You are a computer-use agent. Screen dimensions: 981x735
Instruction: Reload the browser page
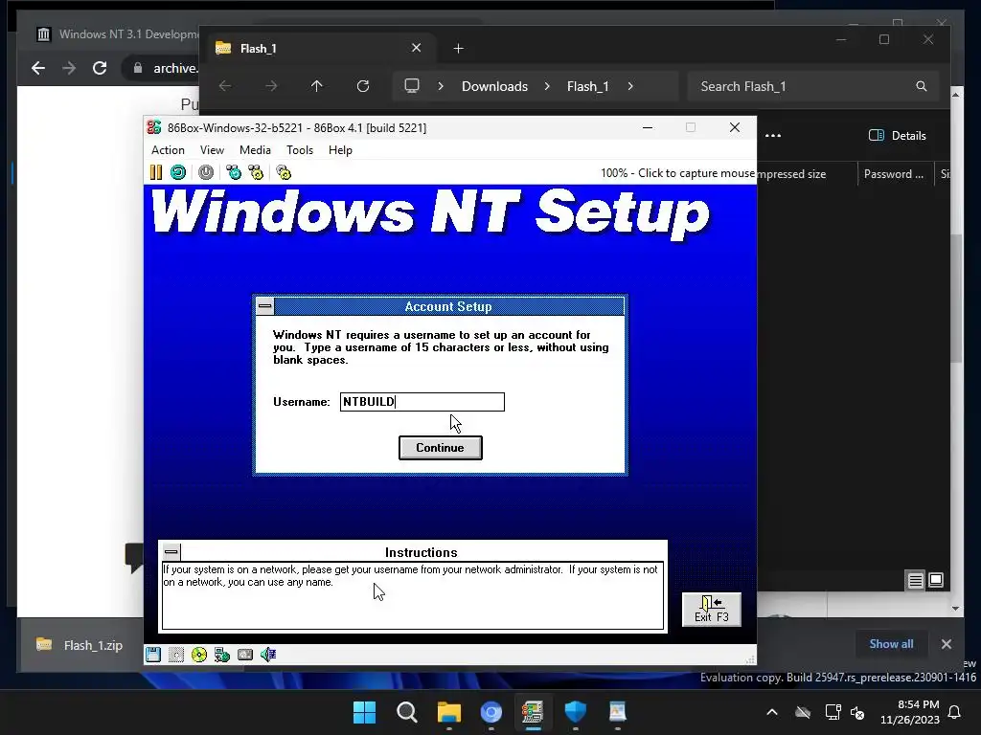[100, 68]
